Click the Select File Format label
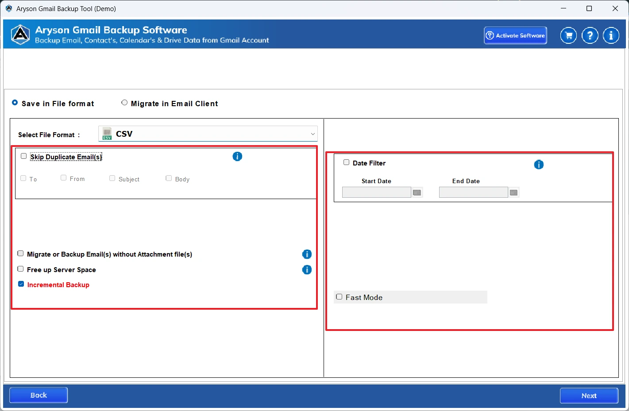The width and height of the screenshot is (629, 411). point(49,135)
